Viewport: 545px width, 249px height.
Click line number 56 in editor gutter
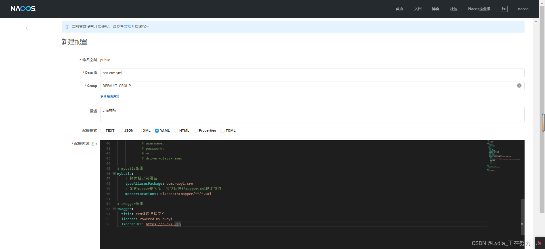pos(108,224)
